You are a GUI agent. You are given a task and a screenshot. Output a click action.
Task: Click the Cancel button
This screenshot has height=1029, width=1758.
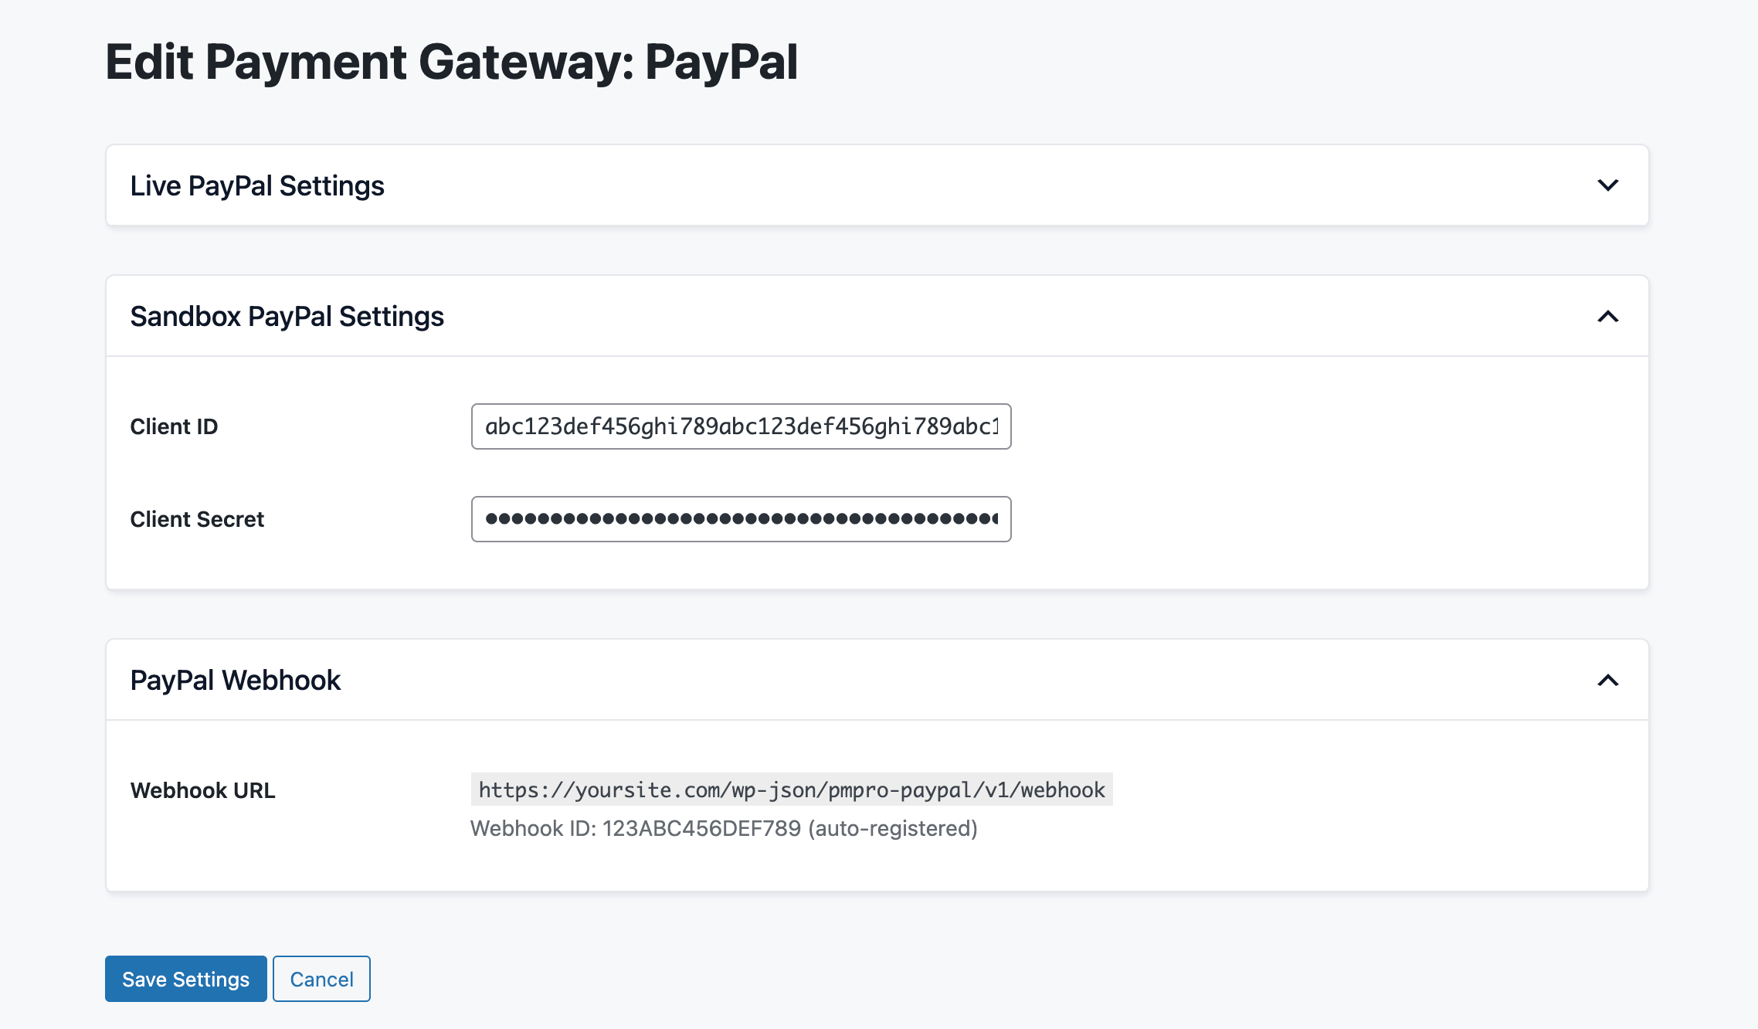point(321,979)
